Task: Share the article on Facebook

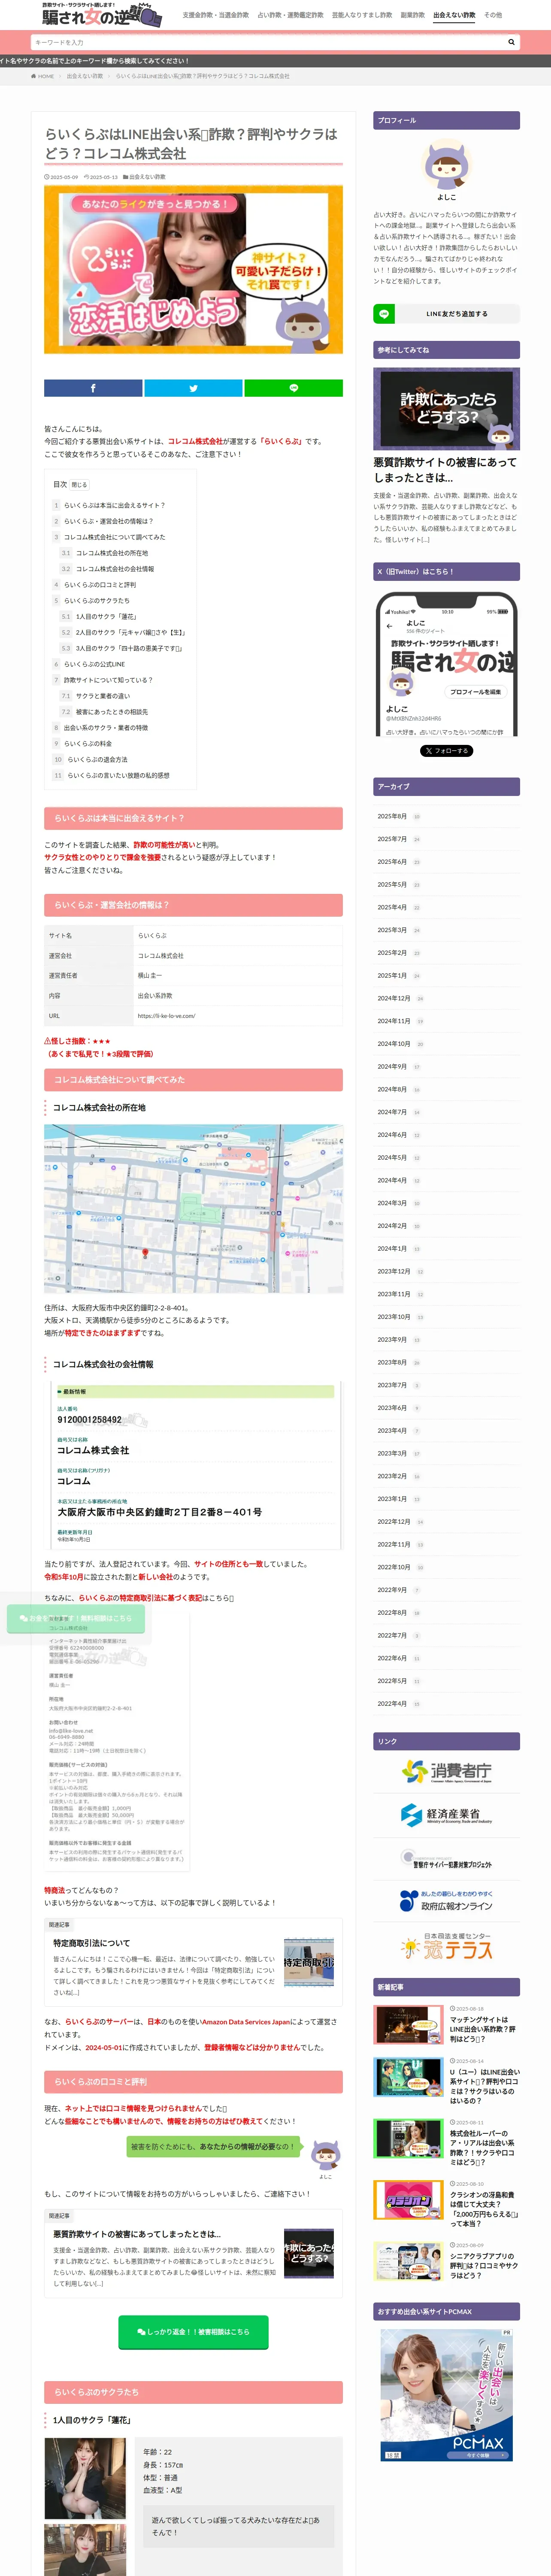Action: point(93,388)
